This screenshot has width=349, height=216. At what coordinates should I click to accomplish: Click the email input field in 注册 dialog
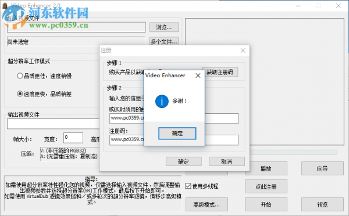click(174, 118)
